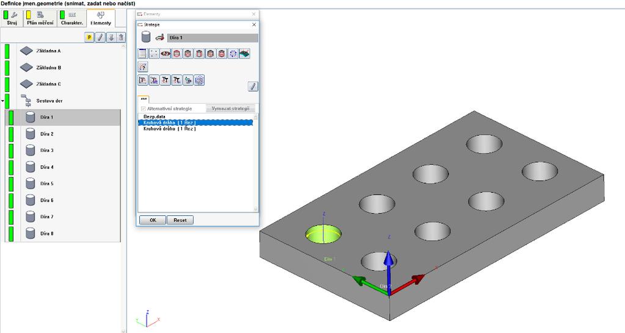Click the strategy list vertical scrollbar

(255, 163)
